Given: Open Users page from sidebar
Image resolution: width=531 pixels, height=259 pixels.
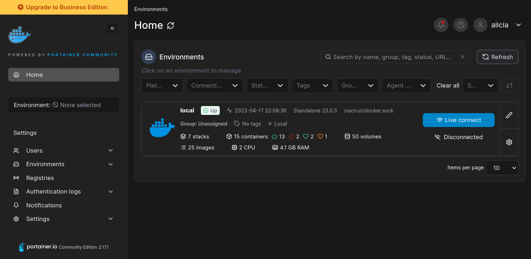Looking at the screenshot, I should [x=34, y=150].
